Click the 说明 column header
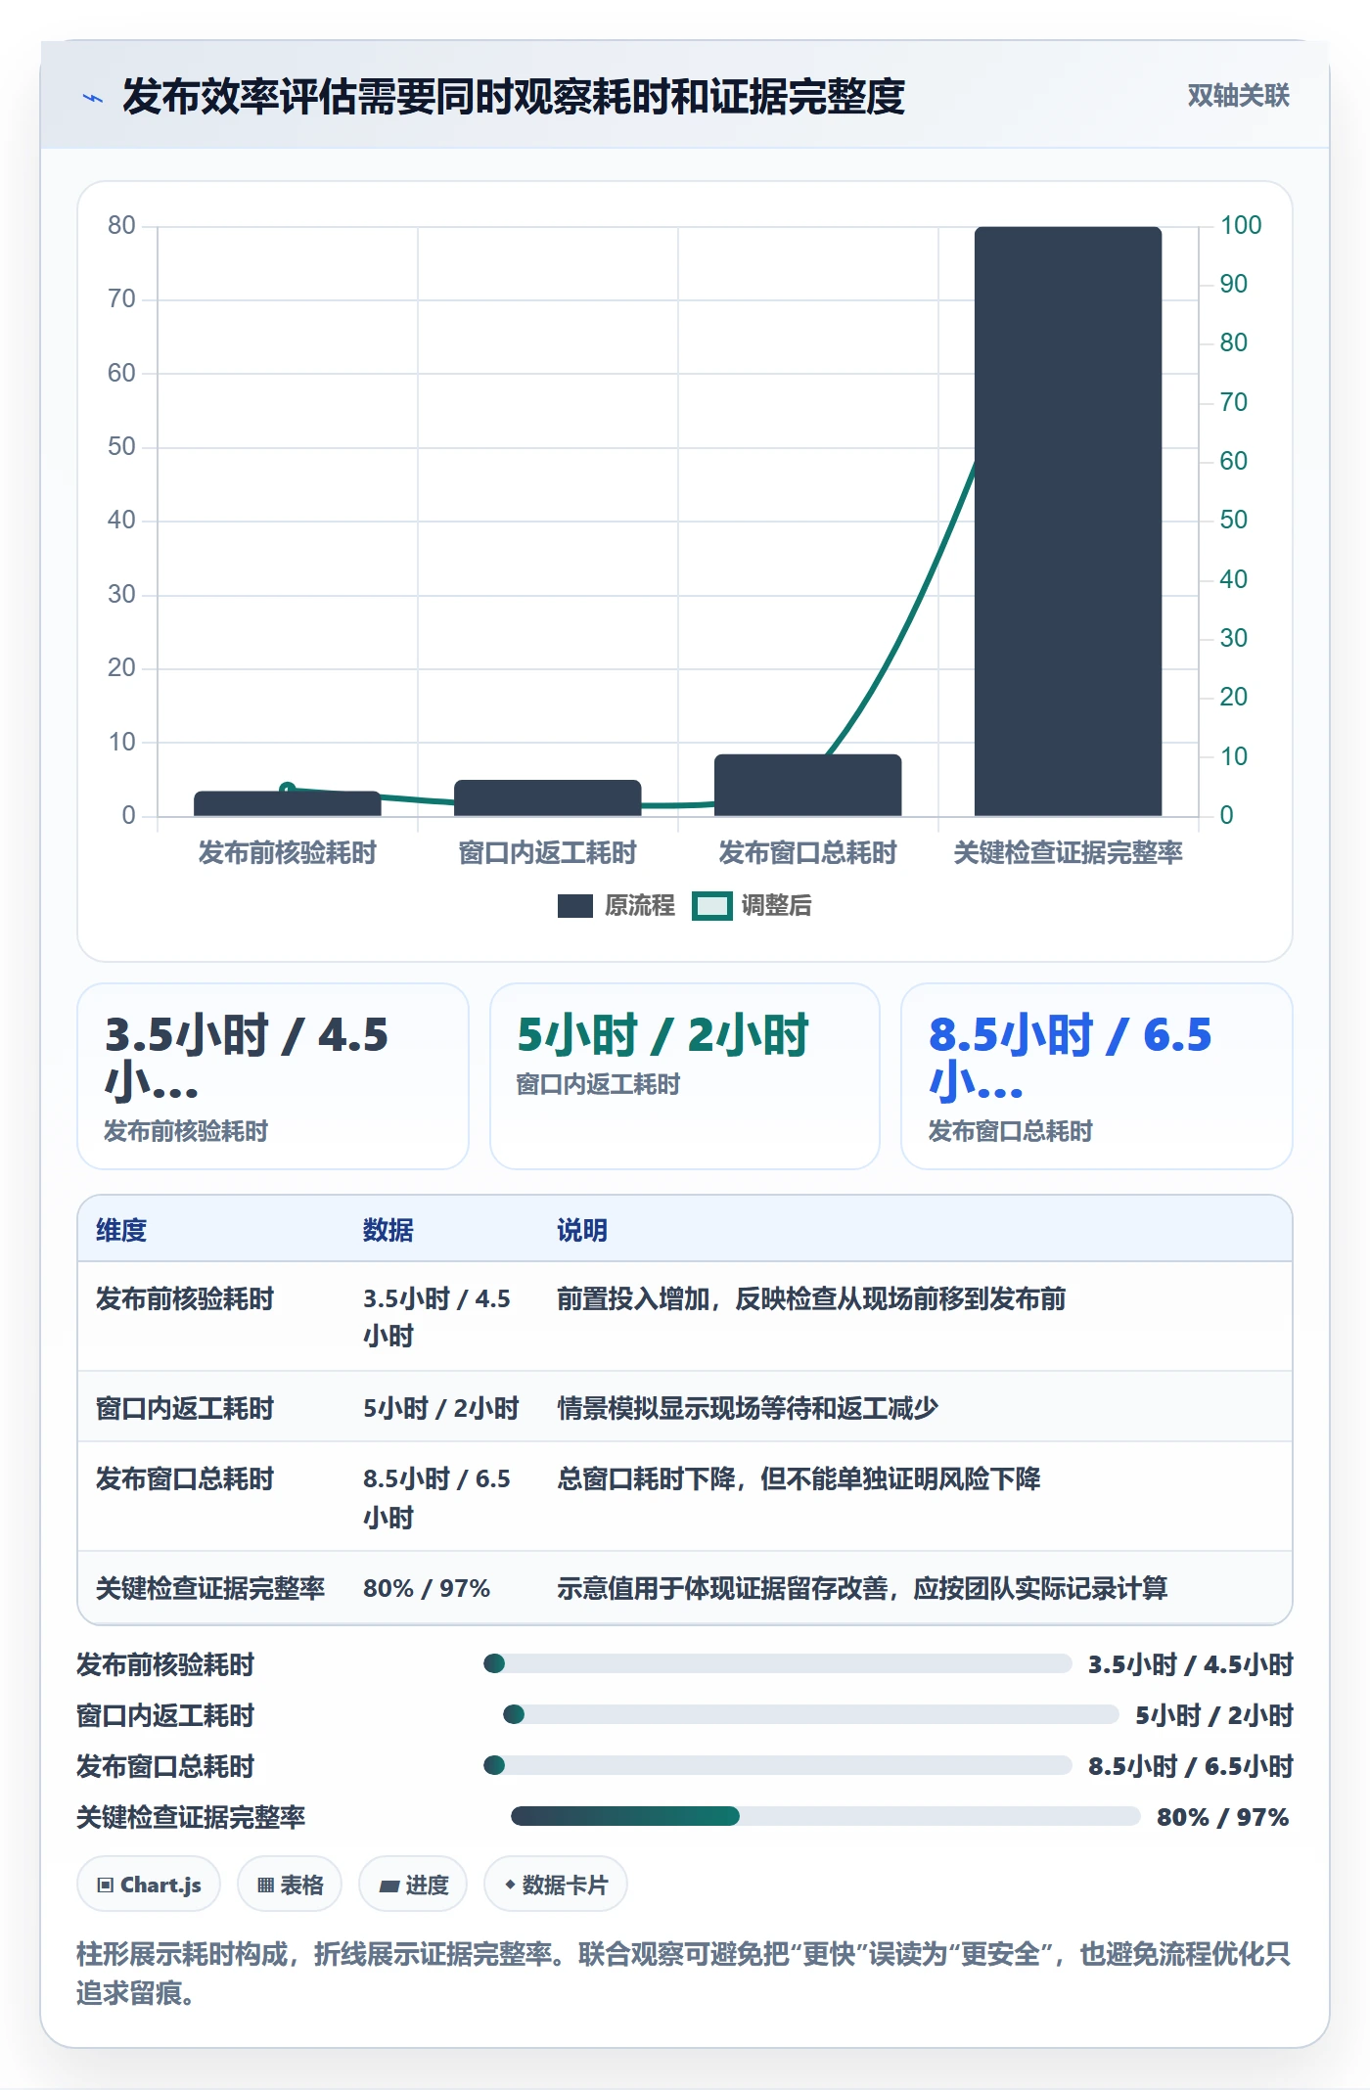This screenshot has width=1370, height=2090. 582,1230
